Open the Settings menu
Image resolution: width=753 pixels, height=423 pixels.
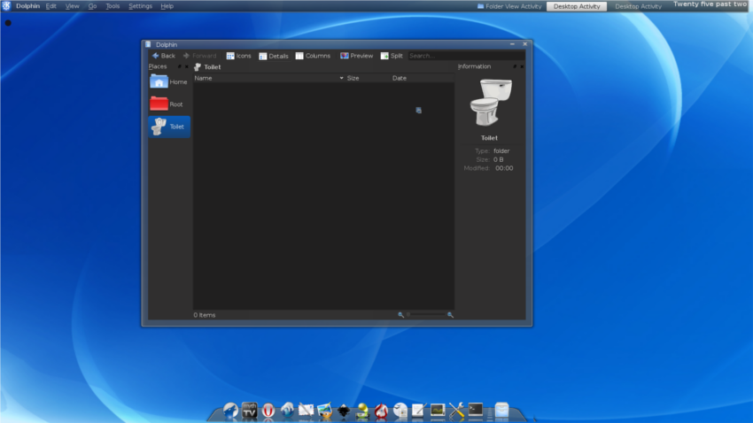(x=140, y=6)
